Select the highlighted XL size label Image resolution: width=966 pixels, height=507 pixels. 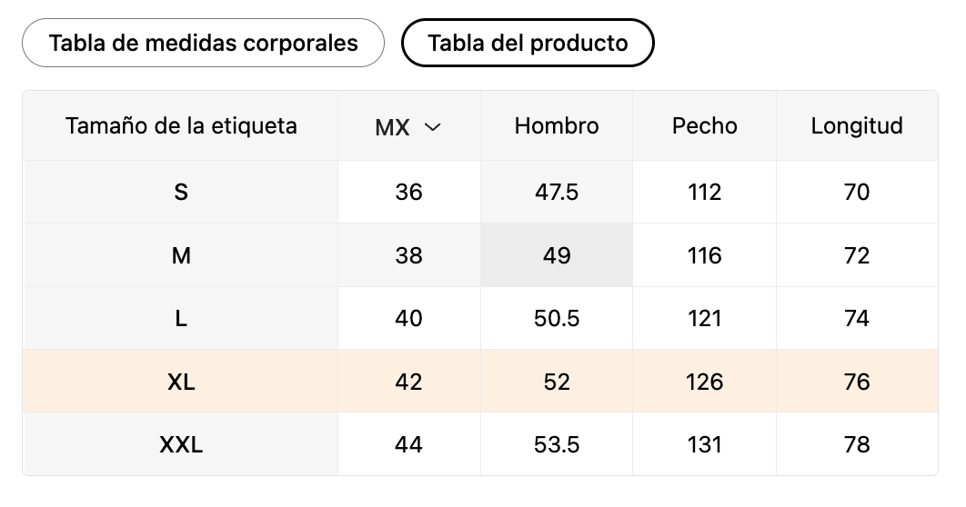coord(181,382)
